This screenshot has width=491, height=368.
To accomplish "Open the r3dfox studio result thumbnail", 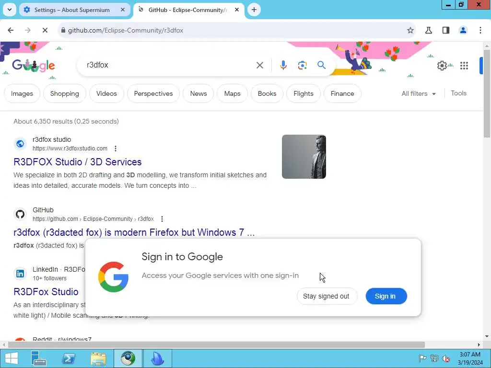I will tap(304, 157).
